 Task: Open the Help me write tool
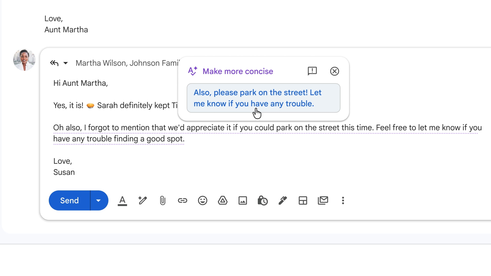click(142, 200)
